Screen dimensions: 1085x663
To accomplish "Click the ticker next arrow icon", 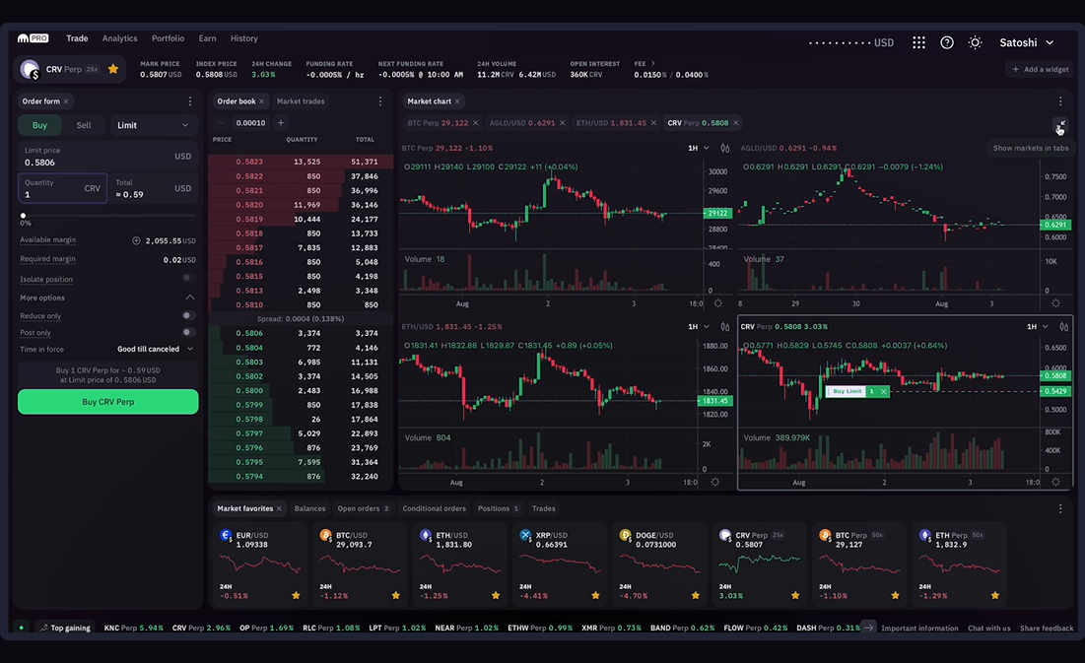I will [868, 628].
